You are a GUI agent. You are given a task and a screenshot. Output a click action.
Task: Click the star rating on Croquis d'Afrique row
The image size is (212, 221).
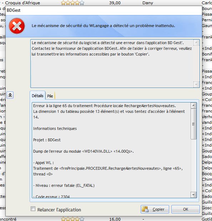click(x=73, y=3)
